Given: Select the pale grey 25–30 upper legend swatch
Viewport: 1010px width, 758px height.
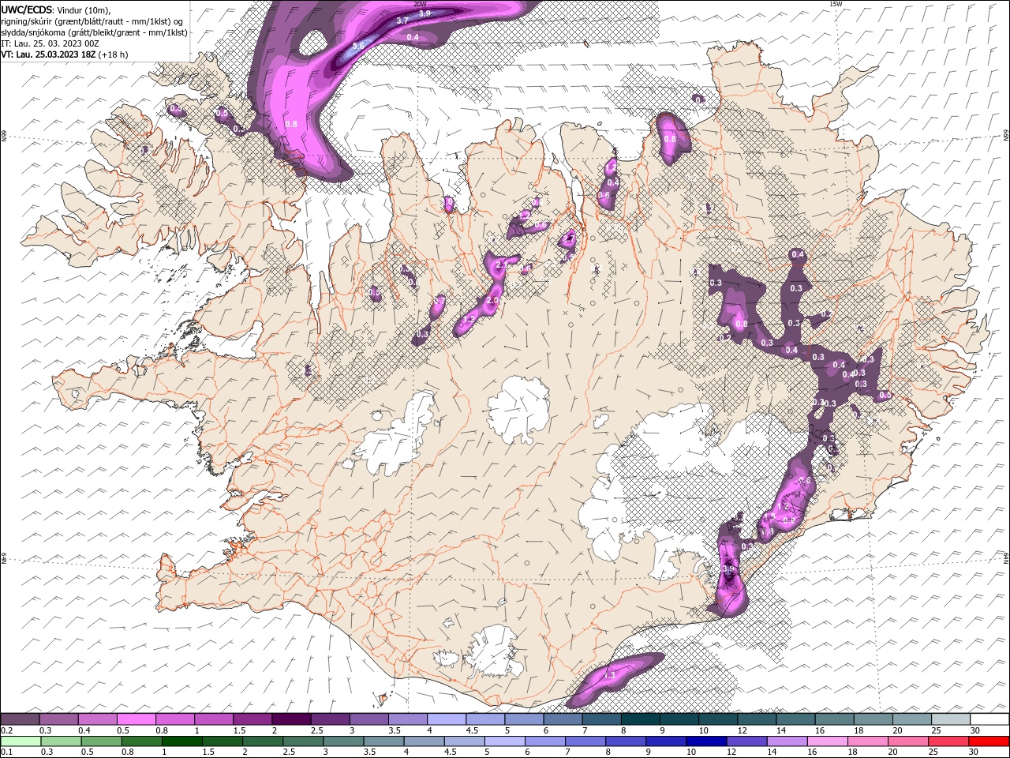Looking at the screenshot, I should [x=950, y=719].
